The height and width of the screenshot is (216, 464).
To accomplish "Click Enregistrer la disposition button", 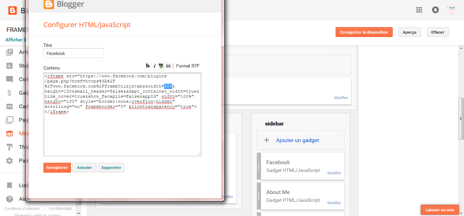I will (x=364, y=32).
